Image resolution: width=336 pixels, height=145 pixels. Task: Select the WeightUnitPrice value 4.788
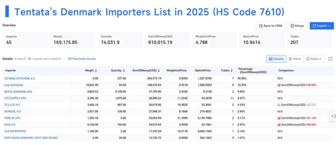point(201,42)
